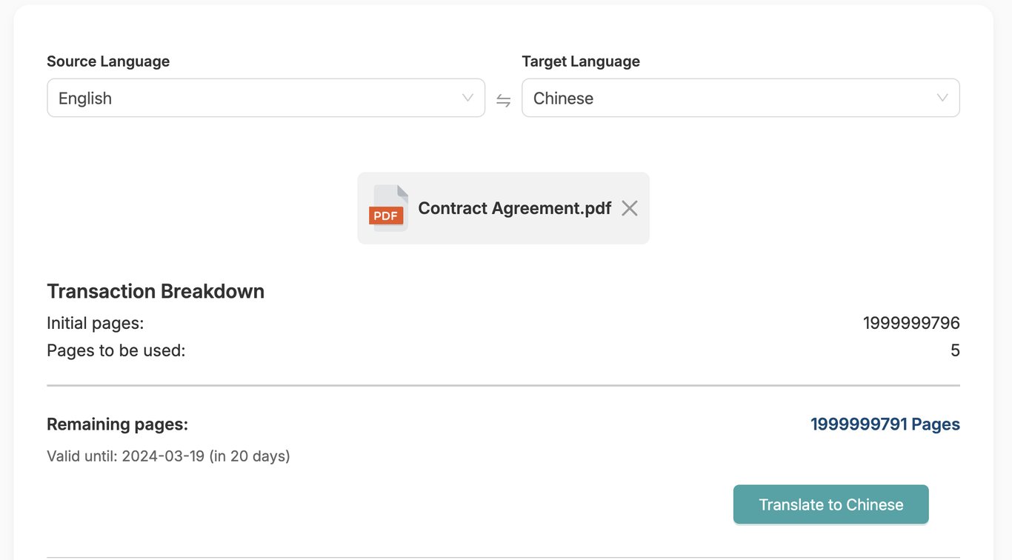Click the Initial pages label
Screen dimensions: 1012x560
click(95, 323)
